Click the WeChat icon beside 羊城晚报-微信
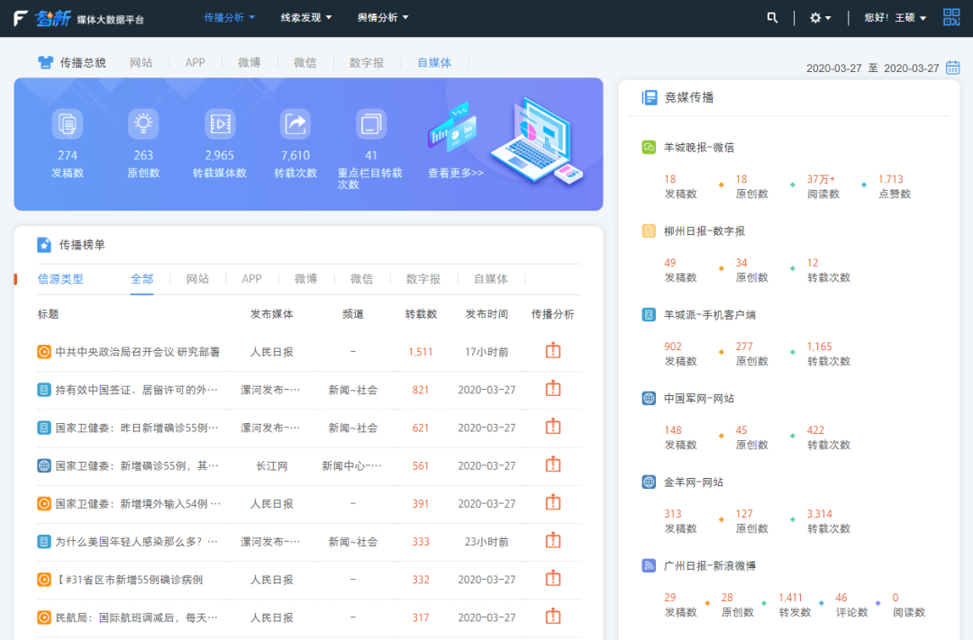The height and width of the screenshot is (640, 973). pos(649,148)
